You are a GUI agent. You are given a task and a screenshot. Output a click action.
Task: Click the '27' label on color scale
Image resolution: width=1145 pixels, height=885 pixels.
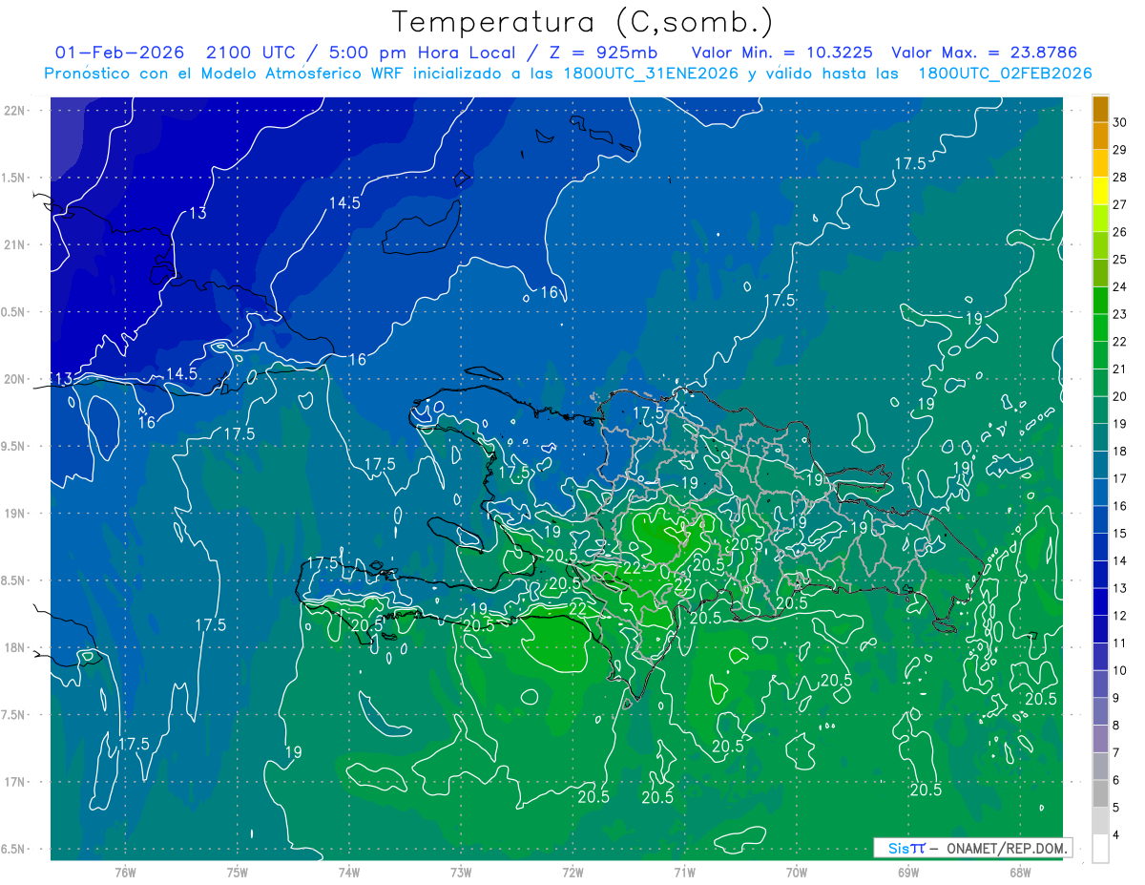click(x=1119, y=204)
